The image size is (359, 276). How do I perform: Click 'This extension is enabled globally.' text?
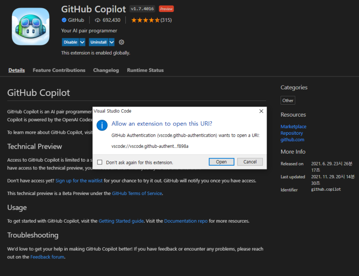pos(96,53)
